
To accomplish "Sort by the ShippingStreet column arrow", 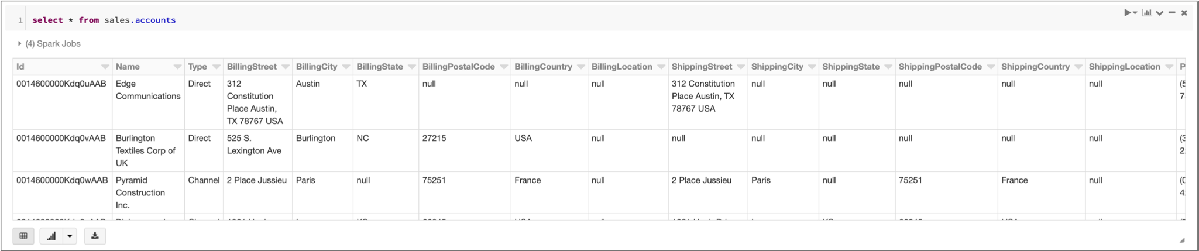I will (741, 67).
